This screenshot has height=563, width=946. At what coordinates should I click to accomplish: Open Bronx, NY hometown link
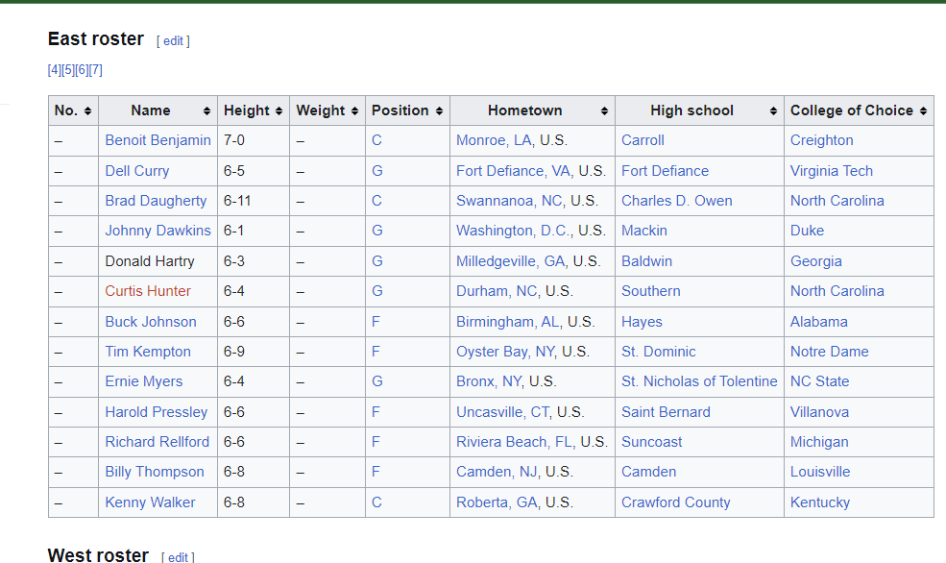point(489,382)
